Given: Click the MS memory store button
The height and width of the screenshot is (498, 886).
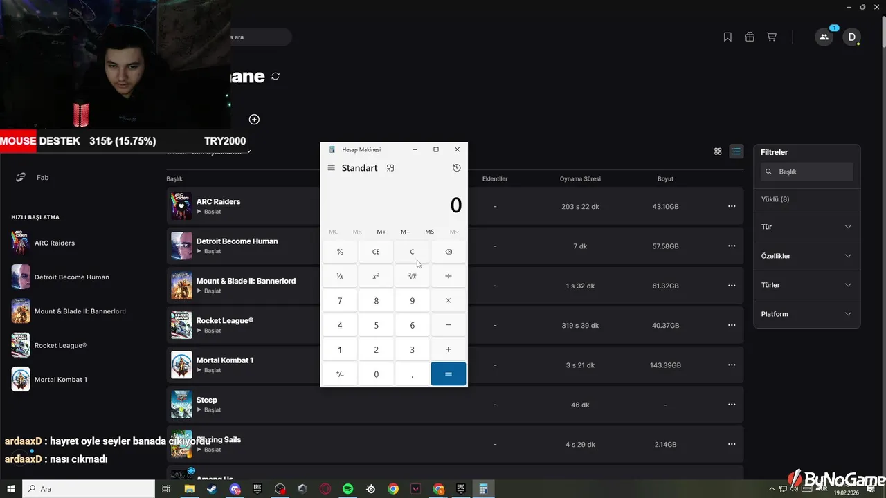Looking at the screenshot, I should click(x=430, y=232).
